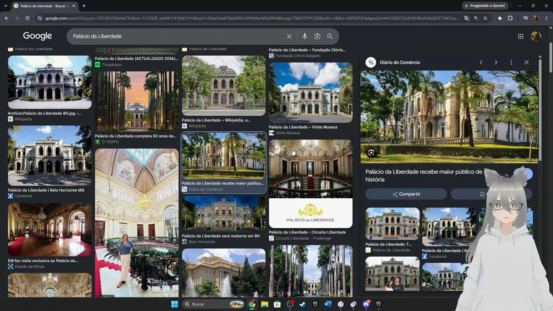553x311 pixels.
Task: Click the google.com address bar
Action: click(252, 18)
